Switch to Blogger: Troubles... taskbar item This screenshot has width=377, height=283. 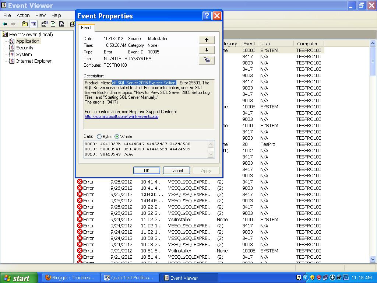(x=71, y=278)
